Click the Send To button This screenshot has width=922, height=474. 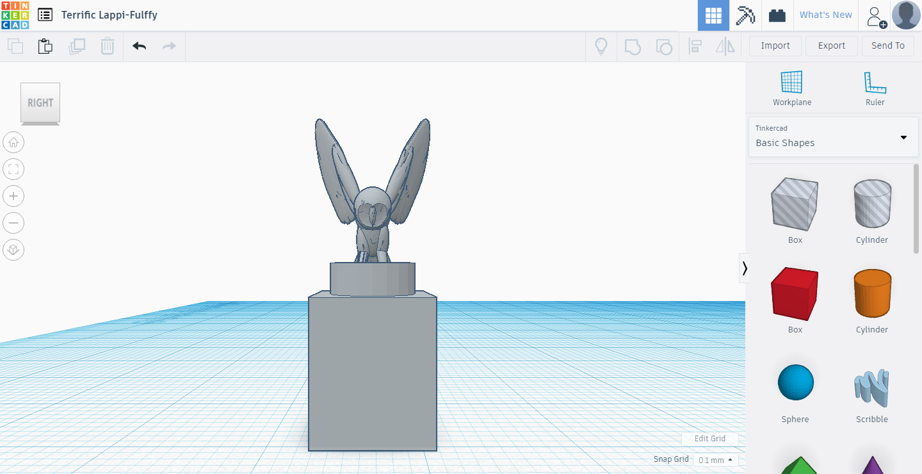[x=888, y=45]
